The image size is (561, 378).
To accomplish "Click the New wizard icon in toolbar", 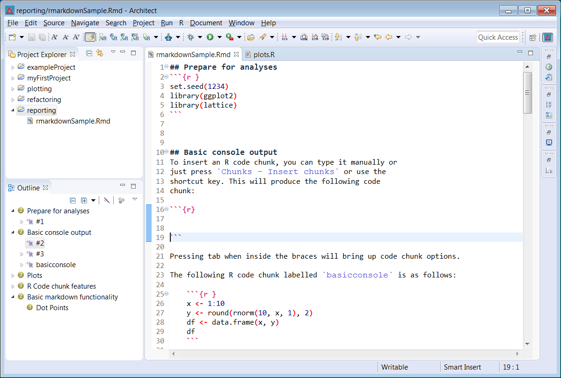I will (13, 37).
